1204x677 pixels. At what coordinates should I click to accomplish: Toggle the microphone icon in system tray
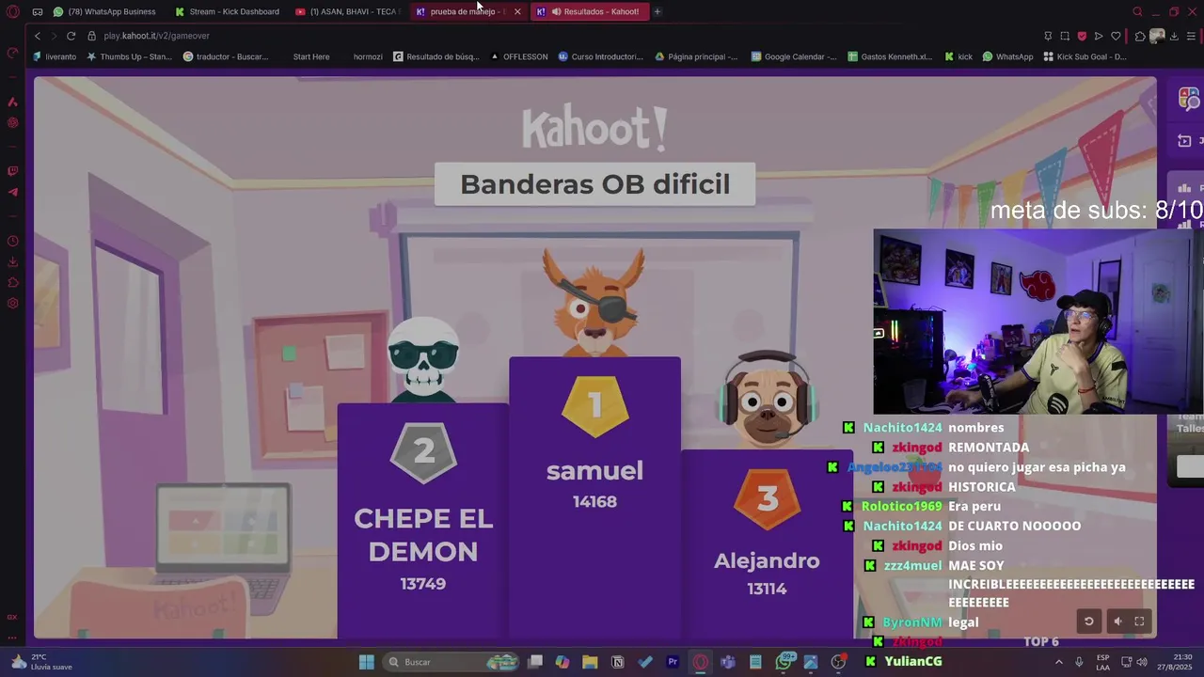tap(1079, 662)
